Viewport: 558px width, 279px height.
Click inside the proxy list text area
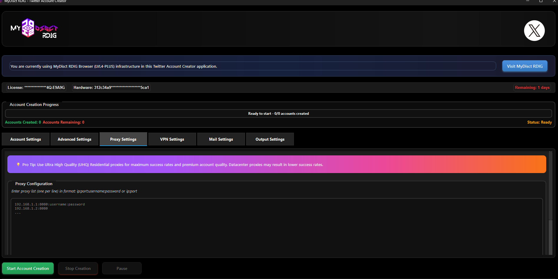(x=277, y=227)
